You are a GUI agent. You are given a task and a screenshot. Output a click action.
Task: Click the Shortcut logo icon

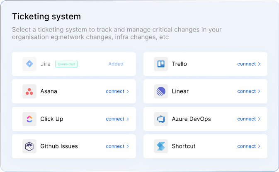(x=161, y=146)
